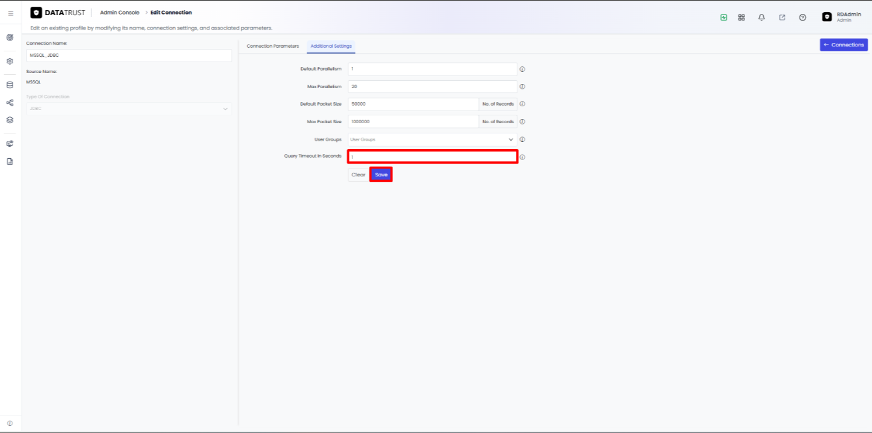Click the target/radar sidebar icon
The width and height of the screenshot is (872, 433).
[10, 37]
